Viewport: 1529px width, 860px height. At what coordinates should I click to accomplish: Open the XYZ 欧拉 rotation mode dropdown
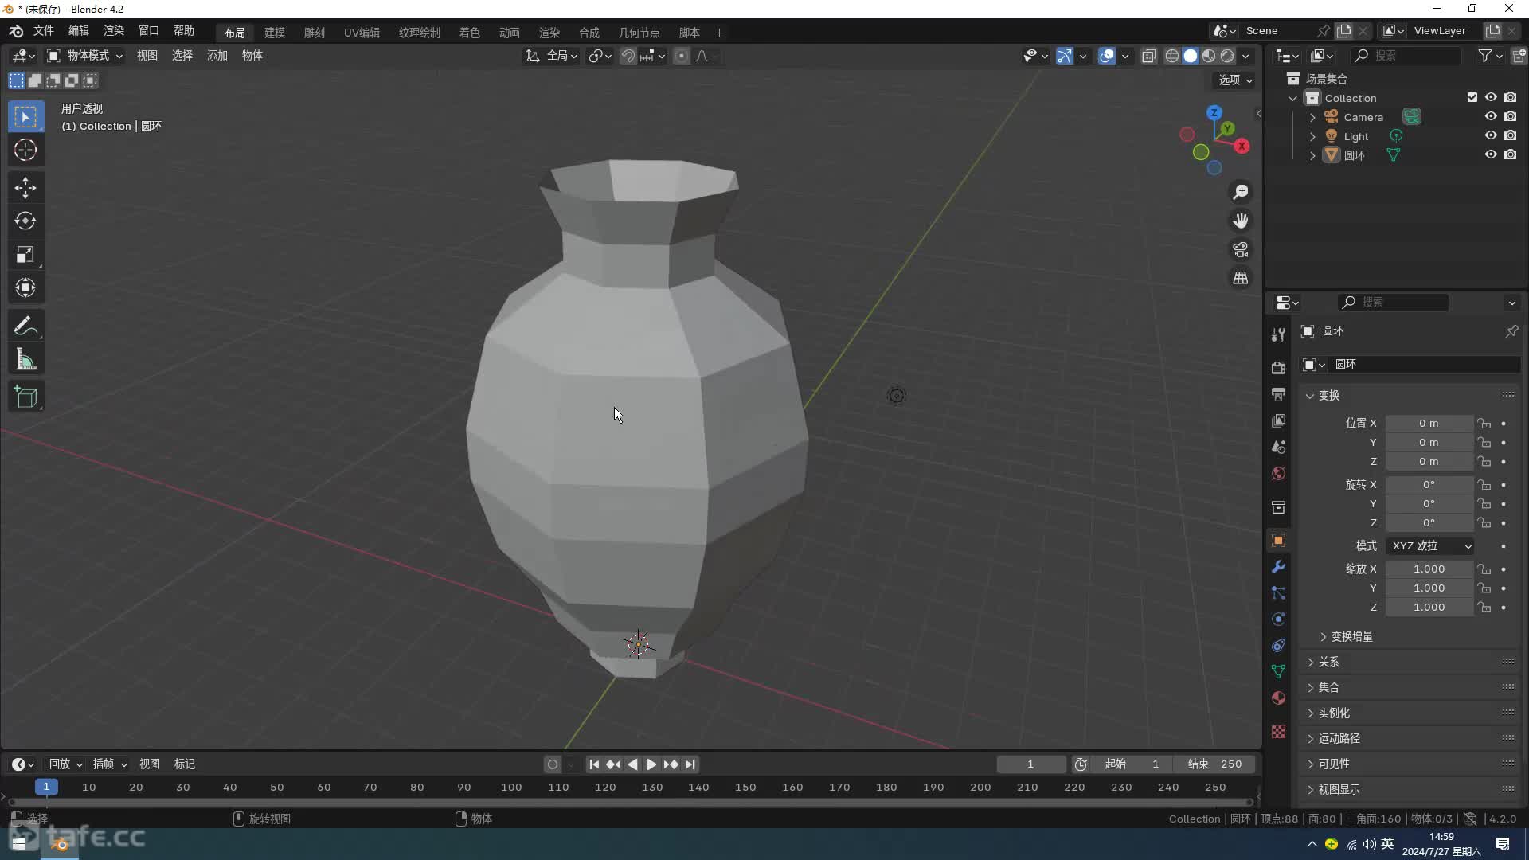pos(1430,546)
